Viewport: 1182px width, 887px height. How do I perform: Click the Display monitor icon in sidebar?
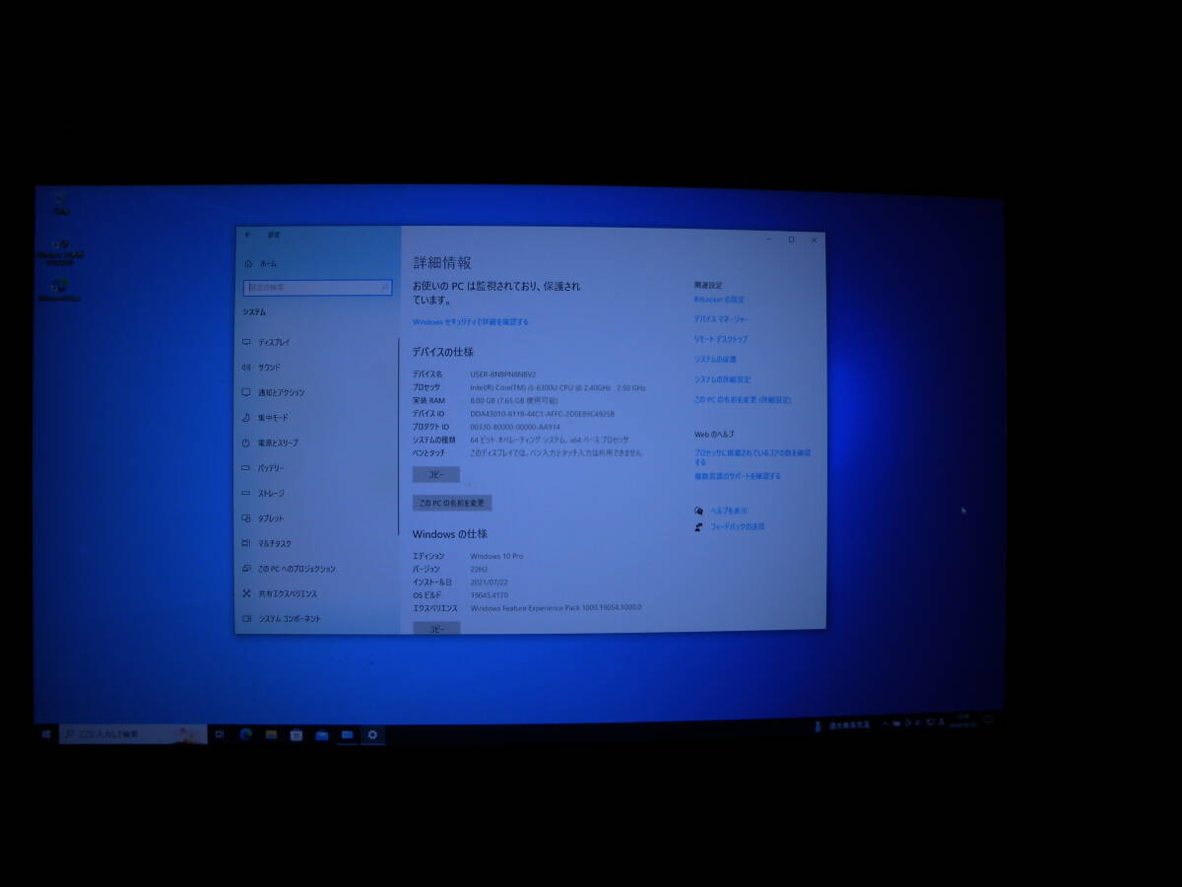pos(246,342)
